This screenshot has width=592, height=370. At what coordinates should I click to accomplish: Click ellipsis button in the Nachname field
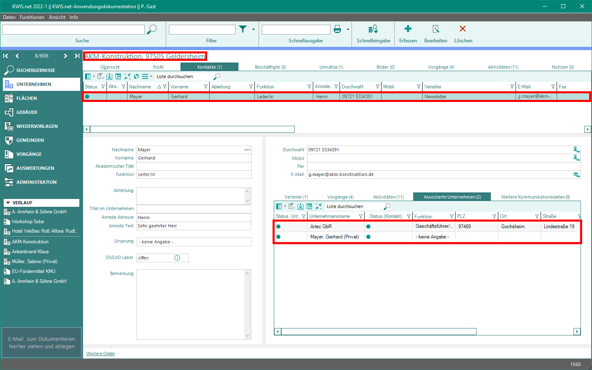click(x=247, y=150)
